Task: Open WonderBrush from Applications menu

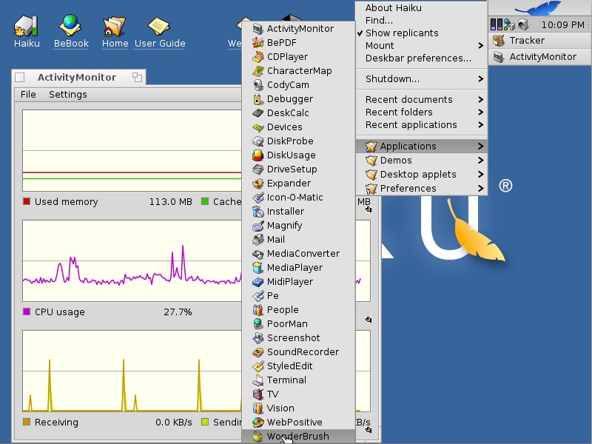Action: [298, 436]
